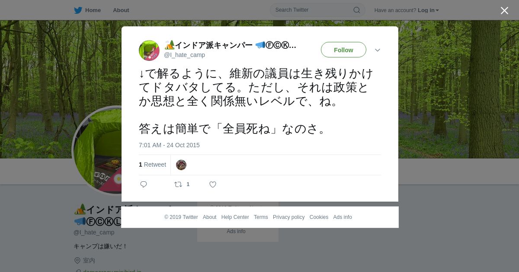Click the tweet author's profile avatar
This screenshot has width=519, height=272.
149,51
